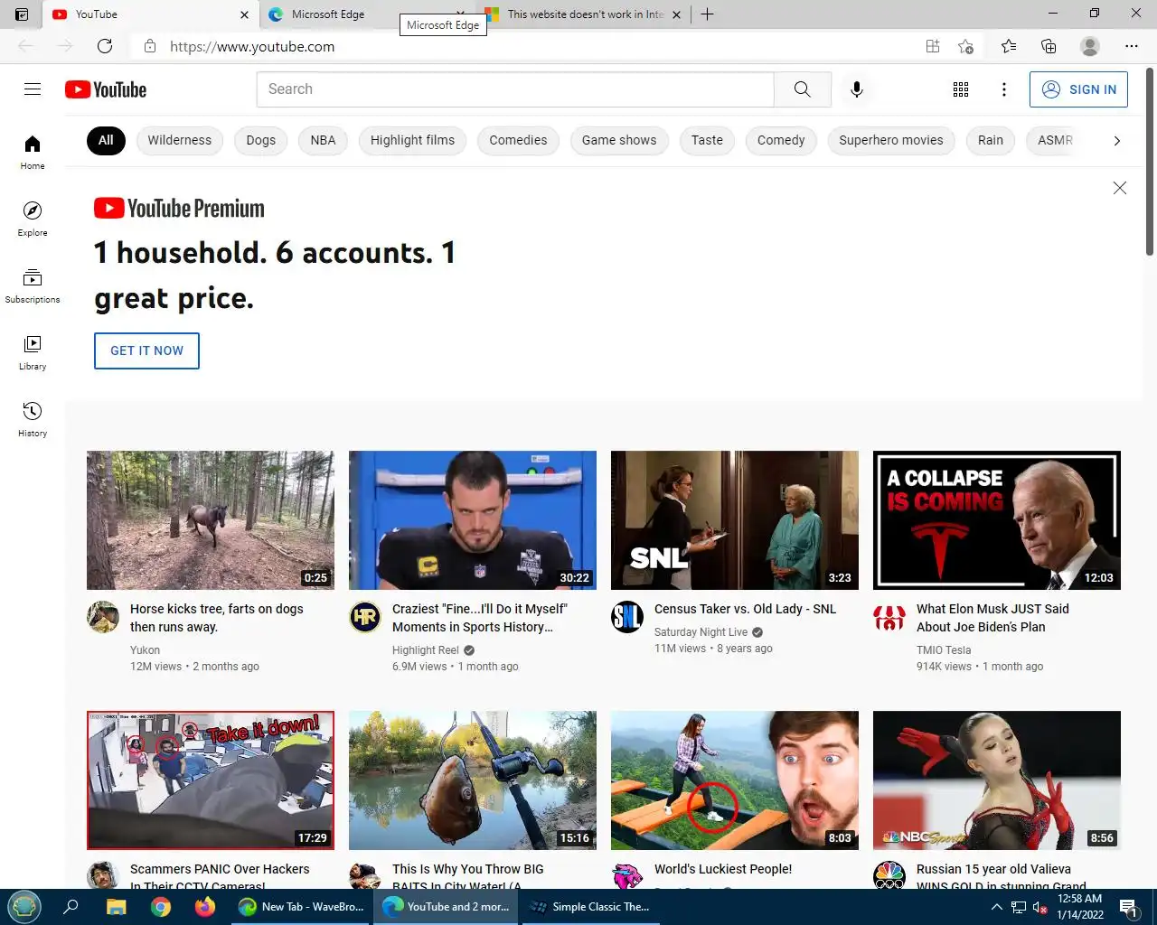Screen dimensions: 1157x925
Task: Select the Comedy chip
Action: point(781,140)
